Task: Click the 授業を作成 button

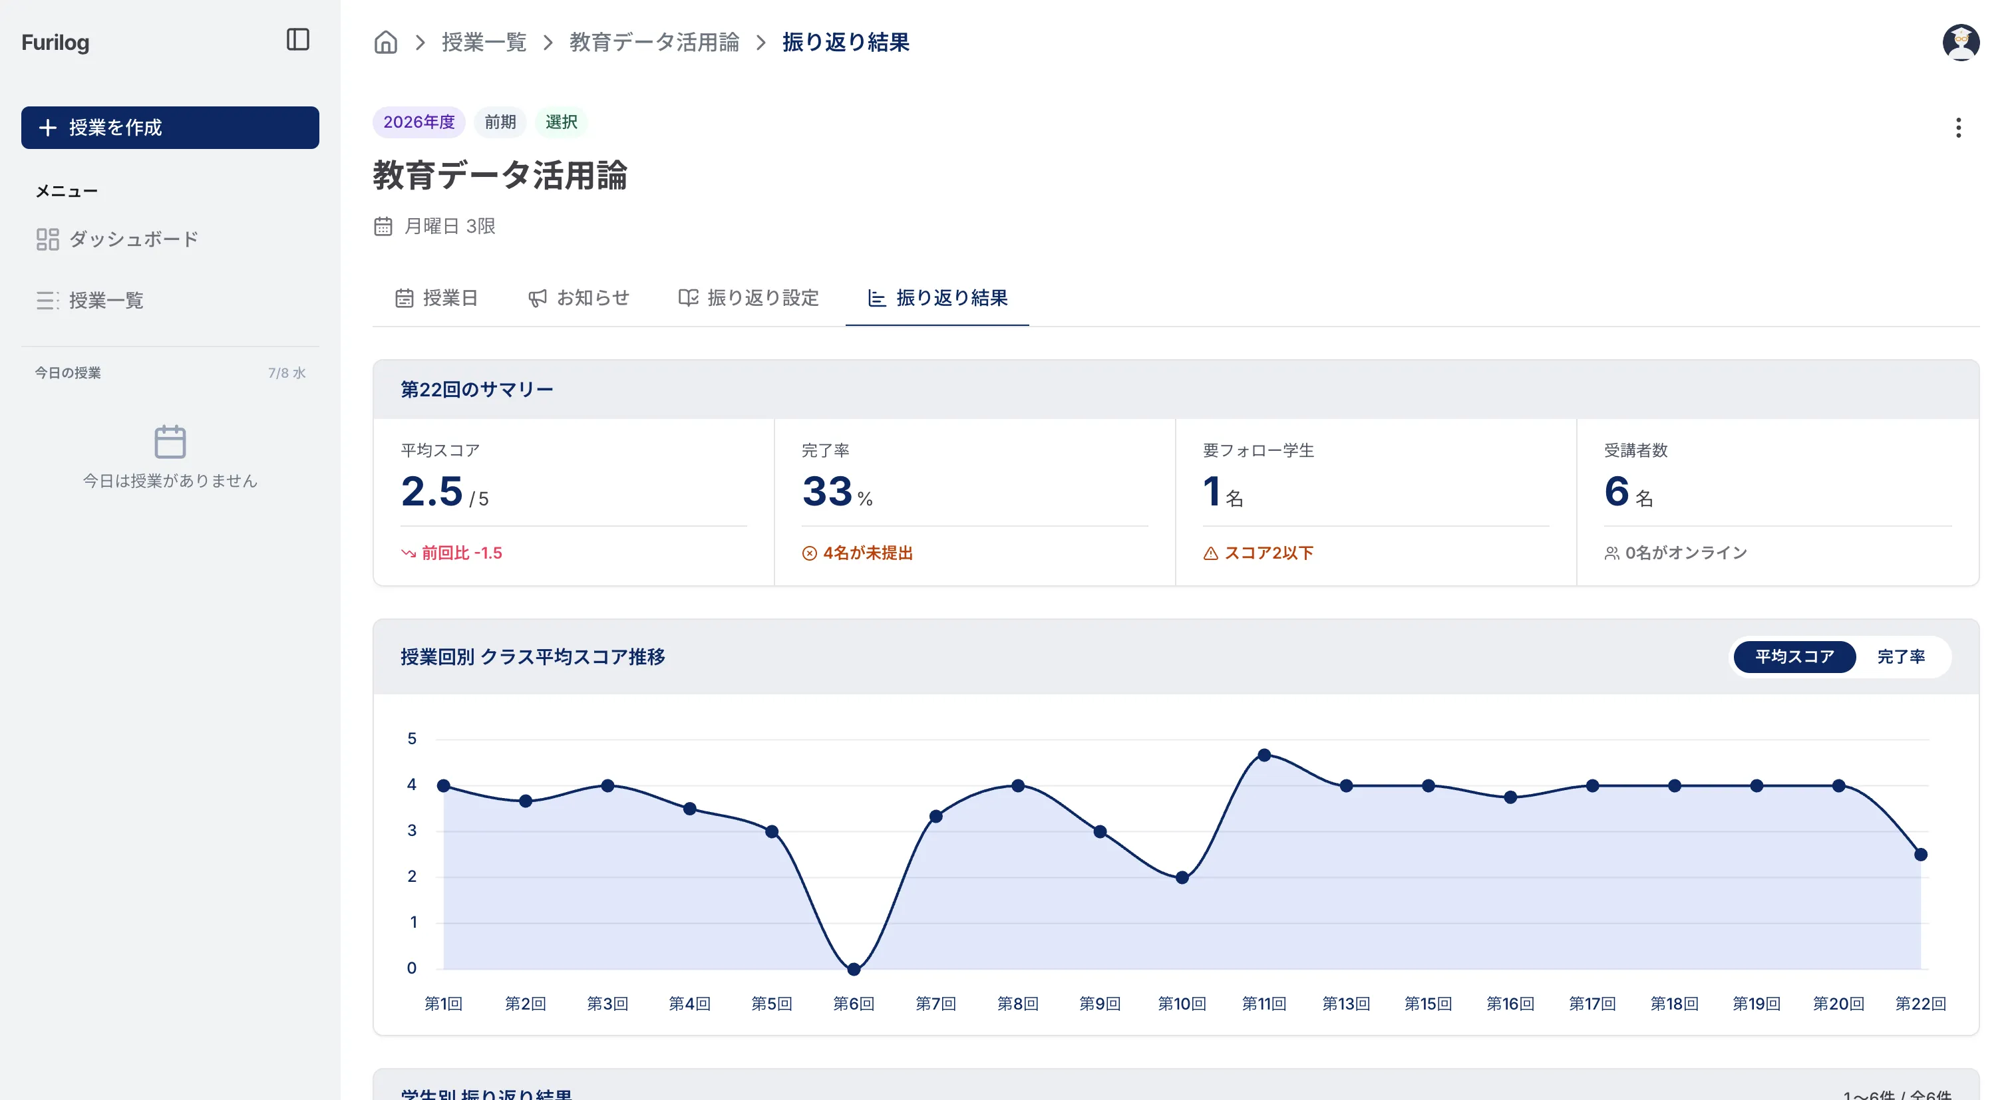Action: pos(170,128)
